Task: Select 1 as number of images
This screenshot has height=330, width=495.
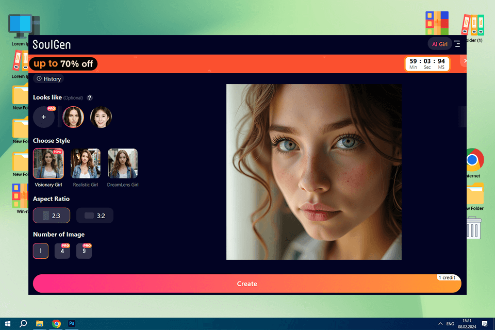Action: click(x=41, y=251)
